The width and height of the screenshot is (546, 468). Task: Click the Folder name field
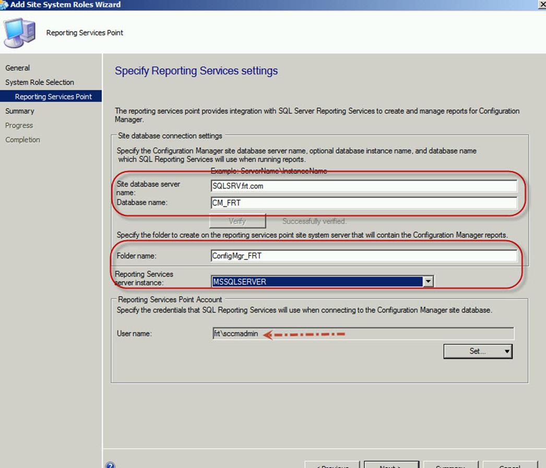pos(364,256)
